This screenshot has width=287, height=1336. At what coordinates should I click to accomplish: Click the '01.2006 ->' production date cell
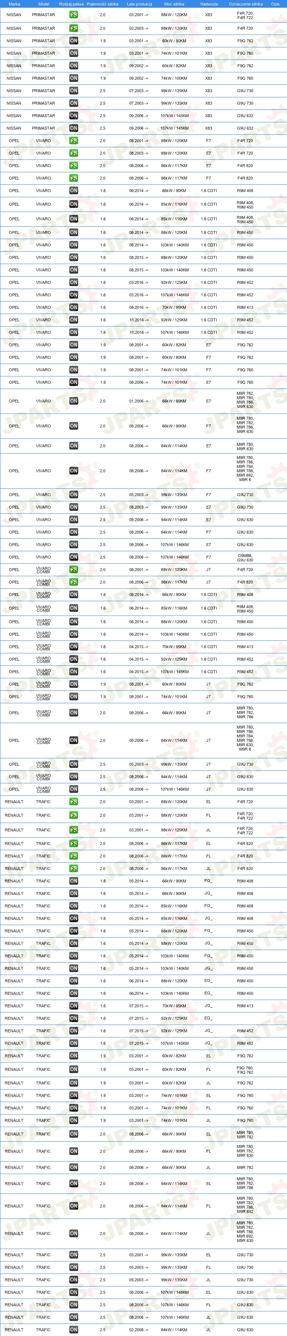[138, 400]
